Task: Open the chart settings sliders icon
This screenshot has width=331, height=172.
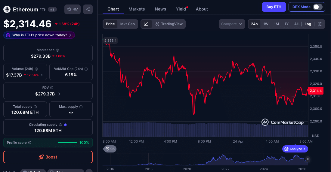Action: (x=320, y=24)
